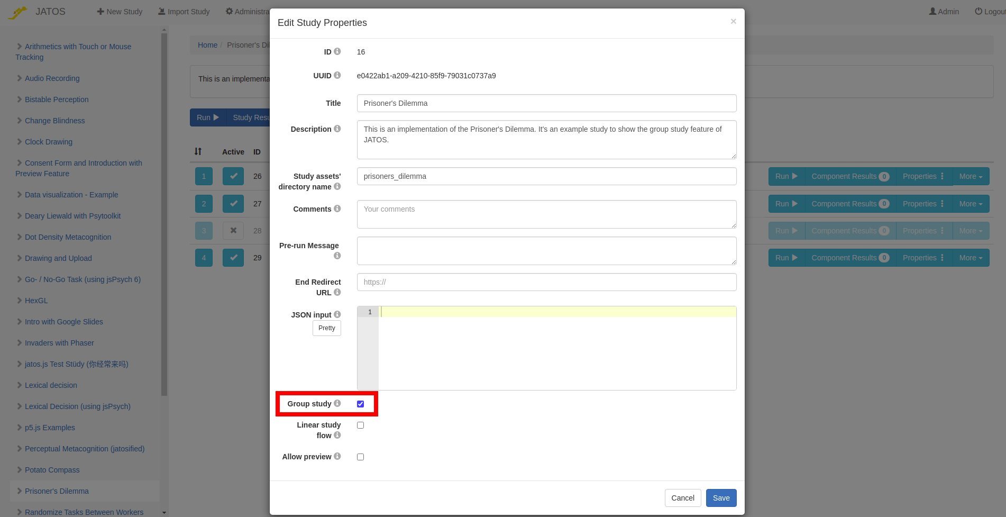The image size is (1006, 517).
Task: Click position button 1 of component 26
Action: click(x=204, y=176)
